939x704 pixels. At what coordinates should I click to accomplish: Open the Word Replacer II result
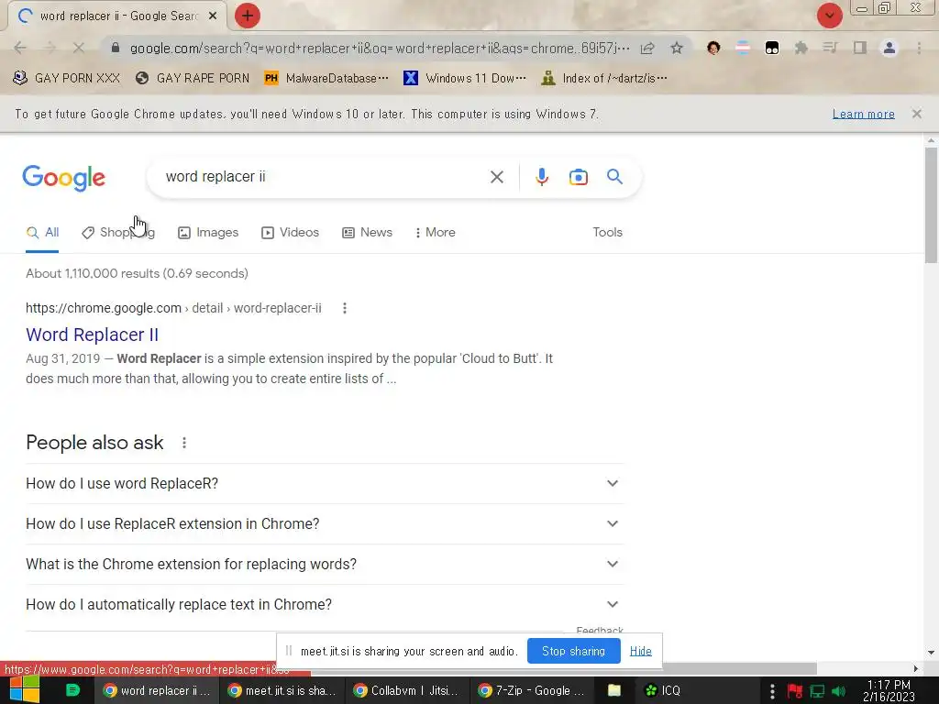(93, 335)
